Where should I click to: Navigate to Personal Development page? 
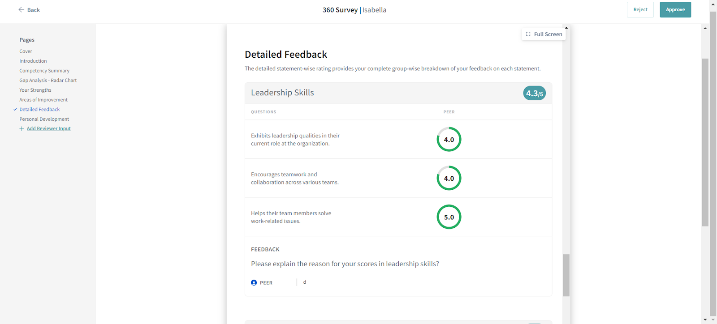pyautogui.click(x=44, y=119)
